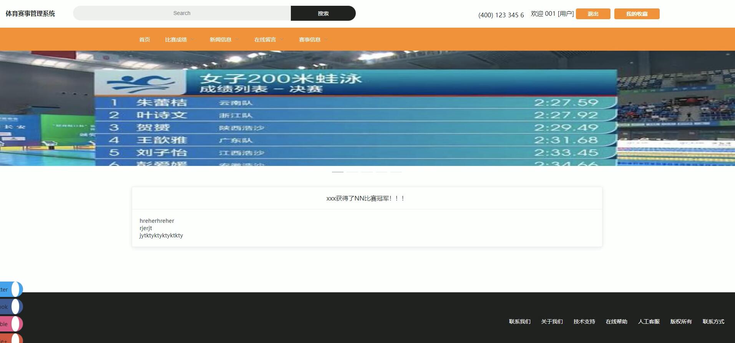Open 联系我们 footer link
Image resolution: width=735 pixels, height=343 pixels.
click(519, 321)
